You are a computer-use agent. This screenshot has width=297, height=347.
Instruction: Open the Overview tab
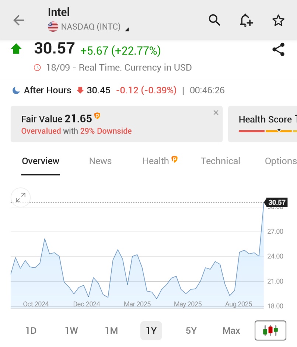pyautogui.click(x=41, y=161)
